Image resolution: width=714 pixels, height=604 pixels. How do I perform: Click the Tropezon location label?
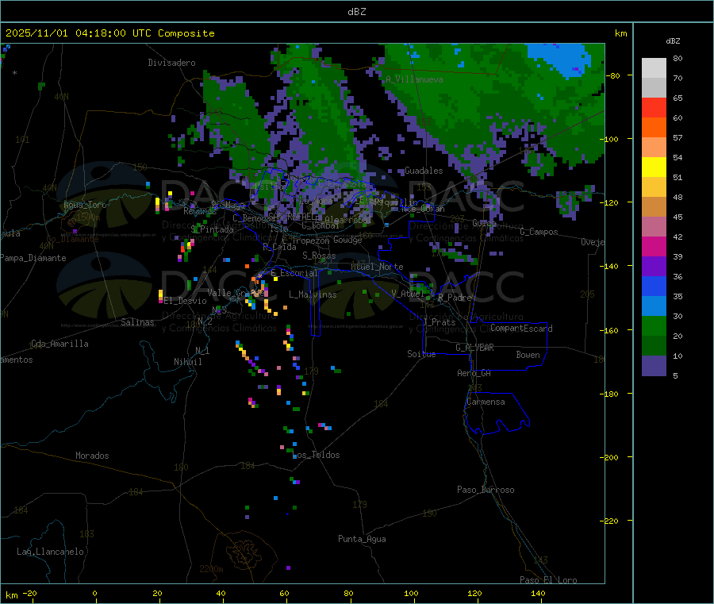tap(311, 240)
